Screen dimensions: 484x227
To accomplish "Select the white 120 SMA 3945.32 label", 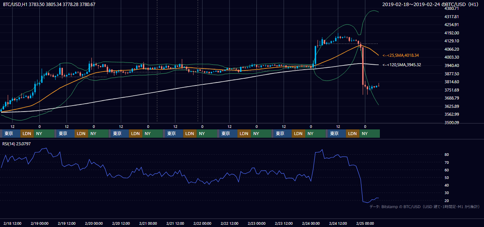I will pyautogui.click(x=402, y=65).
